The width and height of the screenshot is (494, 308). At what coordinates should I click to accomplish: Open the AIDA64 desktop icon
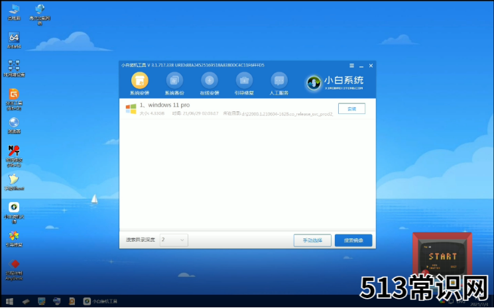[13, 38]
